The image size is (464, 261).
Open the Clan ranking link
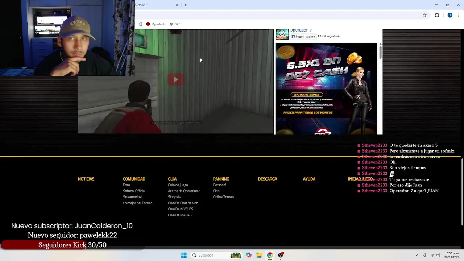point(216,191)
